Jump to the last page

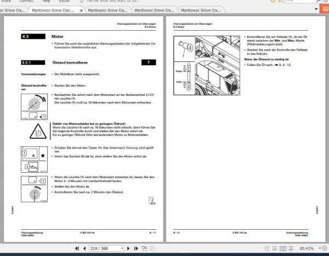pyautogui.click(x=136, y=248)
